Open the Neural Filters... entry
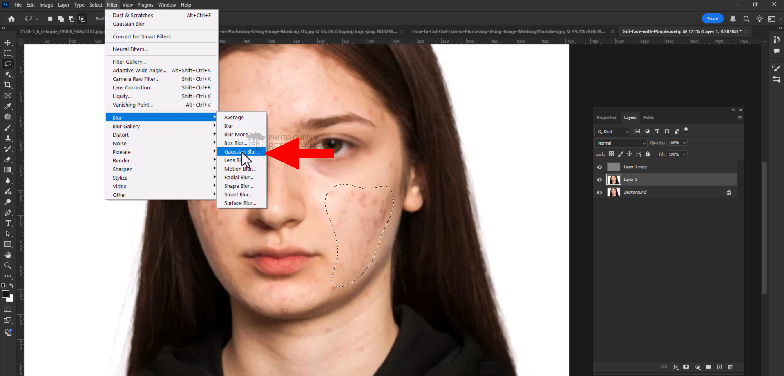Screen dimensions: 784x376 161,49
